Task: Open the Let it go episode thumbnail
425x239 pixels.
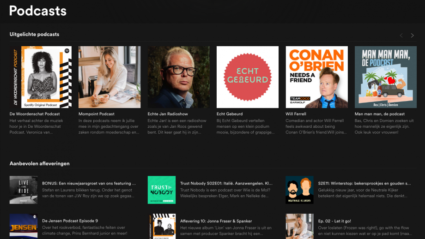Action: 299,226
